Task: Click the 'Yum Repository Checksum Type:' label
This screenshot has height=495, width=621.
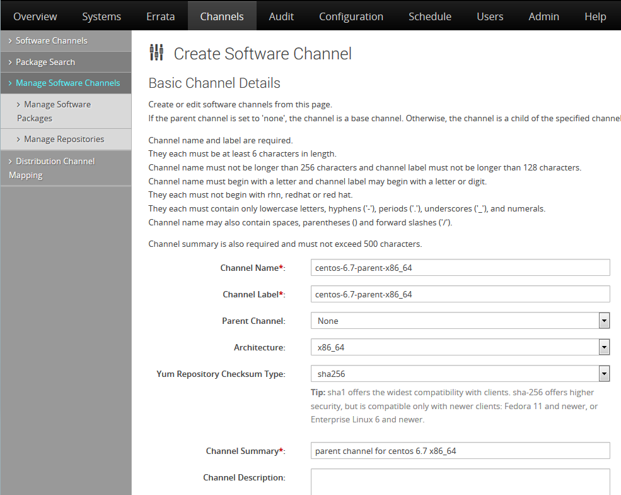Action: point(221,374)
